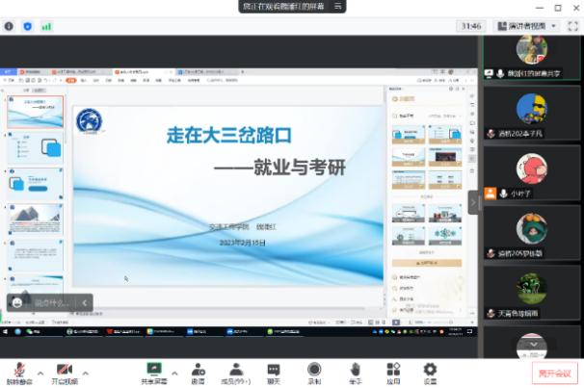Open the chat panel icon

(x=274, y=370)
